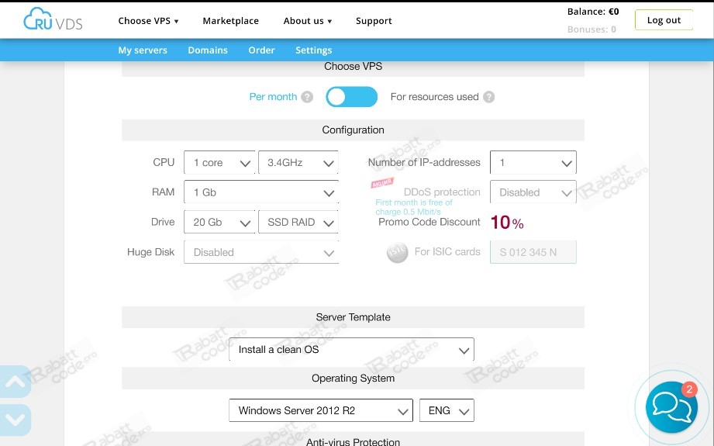Go to Support page
The width and height of the screenshot is (714, 446).
tap(374, 21)
